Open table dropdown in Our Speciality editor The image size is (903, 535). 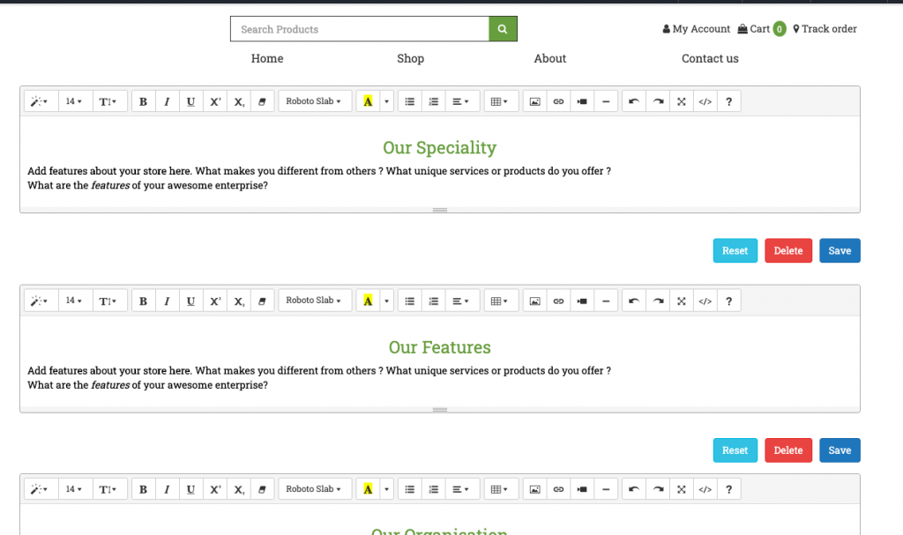(499, 101)
